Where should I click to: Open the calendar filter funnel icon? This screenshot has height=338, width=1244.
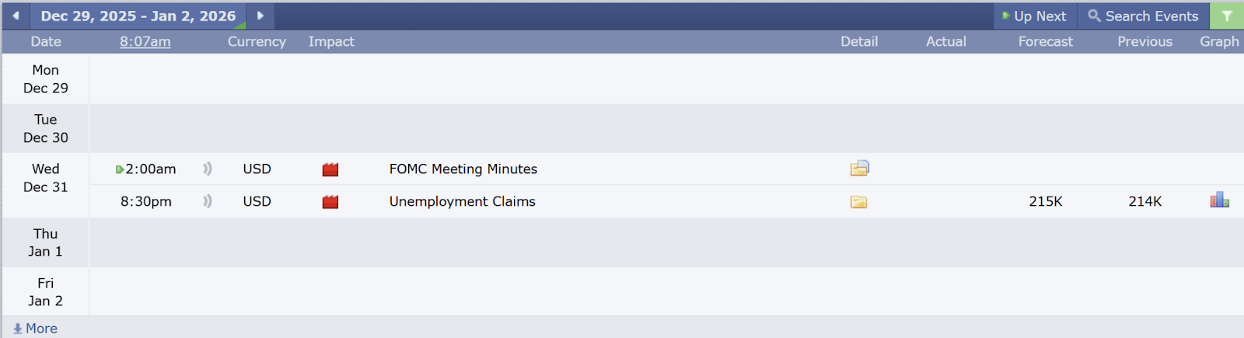point(1227,16)
